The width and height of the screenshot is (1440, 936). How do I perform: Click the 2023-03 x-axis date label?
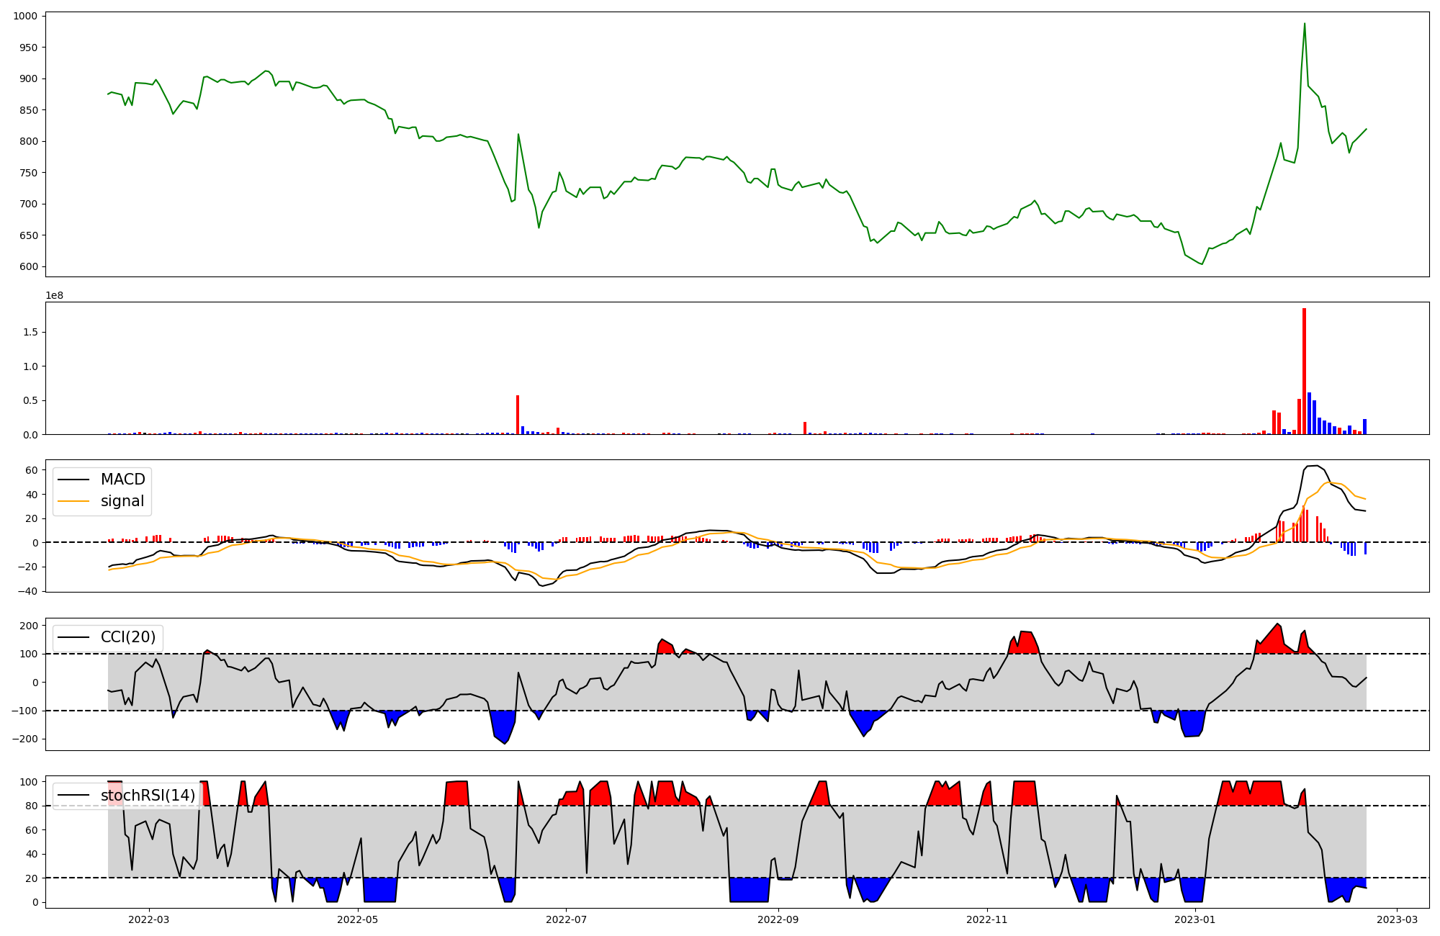point(1398,919)
